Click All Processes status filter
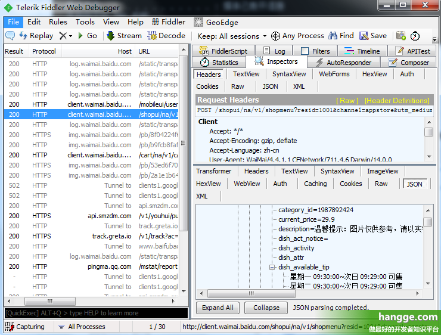The image size is (441, 335). click(x=82, y=327)
